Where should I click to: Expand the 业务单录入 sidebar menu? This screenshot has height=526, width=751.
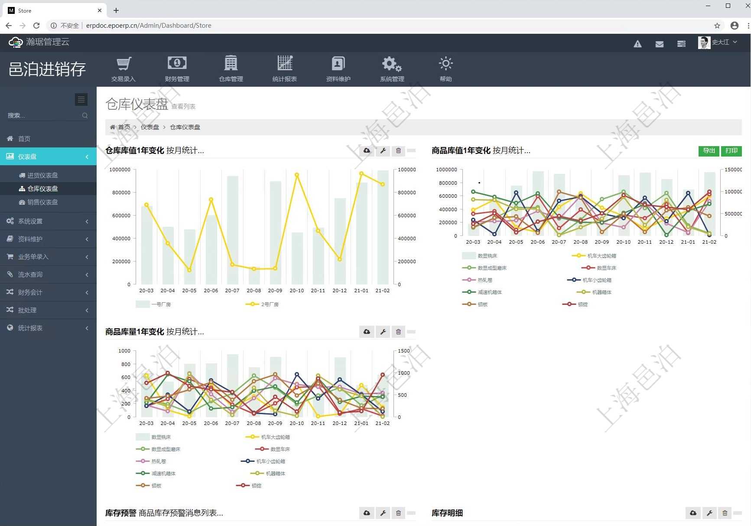(48, 257)
